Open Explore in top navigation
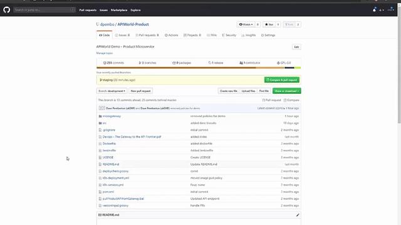Image resolution: width=401 pixels, height=225 pixels. 135,10
